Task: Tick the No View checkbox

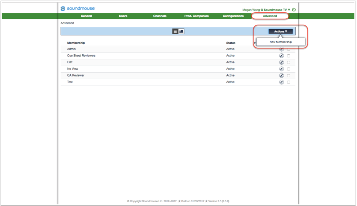Action: 289,69
